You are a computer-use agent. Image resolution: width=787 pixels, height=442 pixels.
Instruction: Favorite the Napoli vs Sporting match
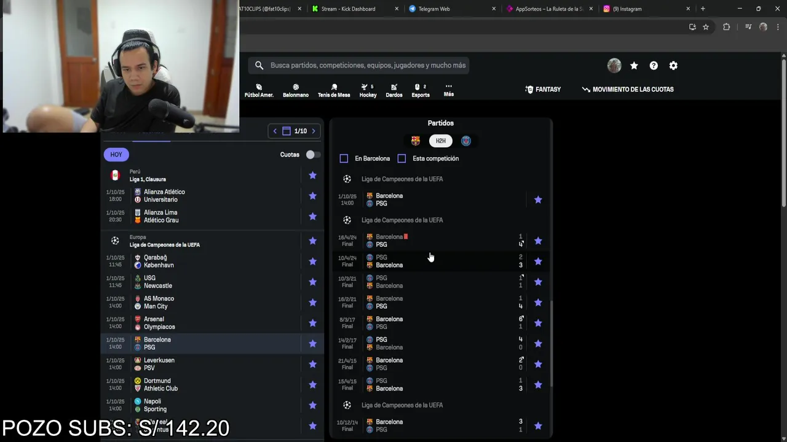pos(312,405)
